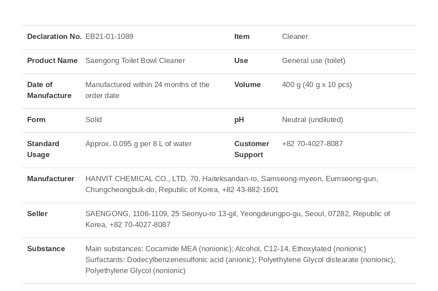Select the Date of Manufacture label

click(49, 90)
